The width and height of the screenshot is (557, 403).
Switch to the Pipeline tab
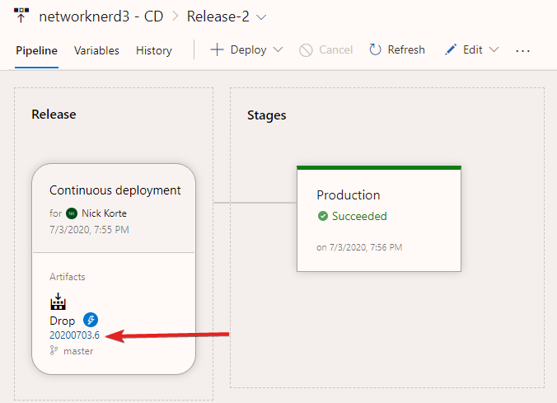point(36,50)
